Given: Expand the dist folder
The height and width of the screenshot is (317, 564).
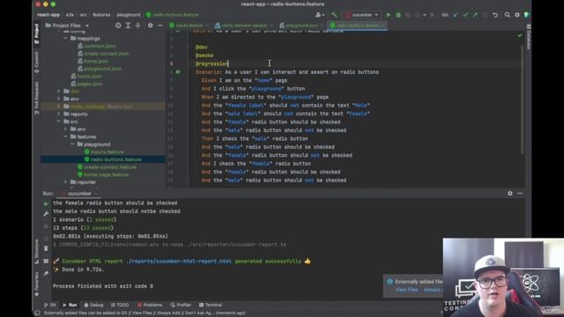Looking at the screenshot, I should coord(59,92).
